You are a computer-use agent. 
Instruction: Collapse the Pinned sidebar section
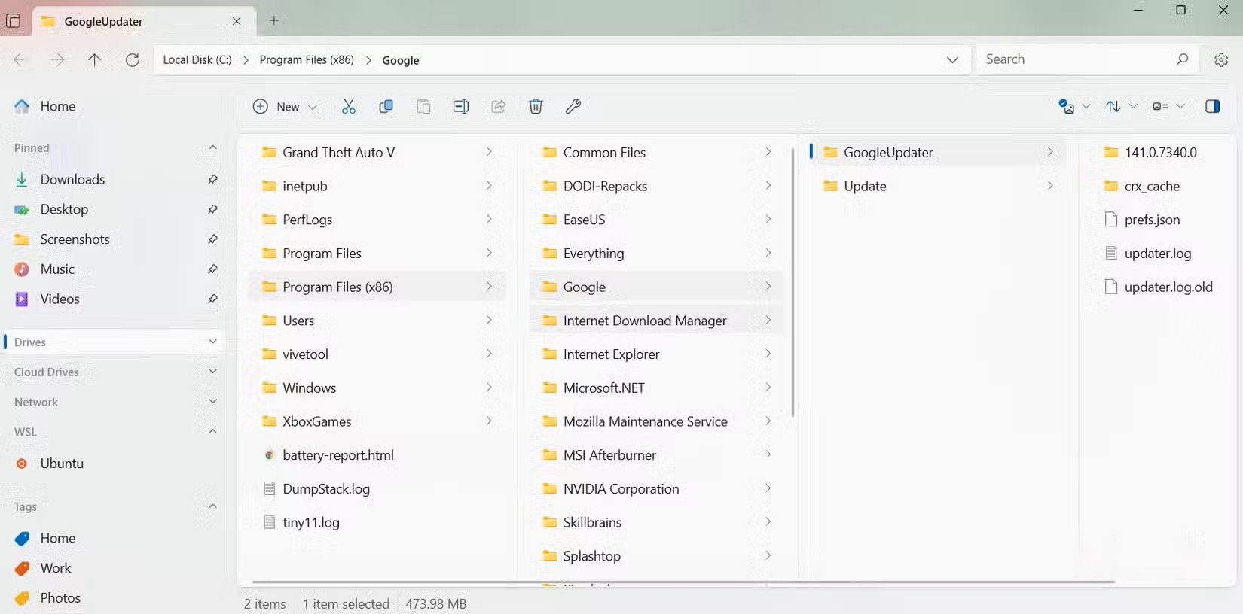[x=212, y=147]
